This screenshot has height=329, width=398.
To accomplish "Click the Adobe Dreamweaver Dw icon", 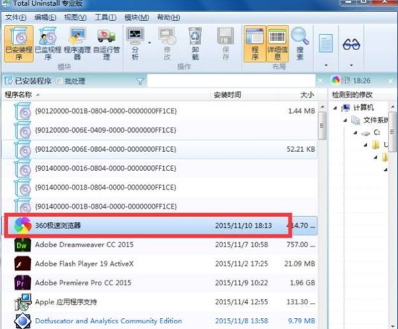I will point(23,245).
